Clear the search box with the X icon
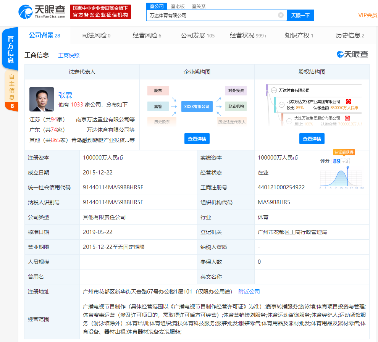 tap(281, 15)
